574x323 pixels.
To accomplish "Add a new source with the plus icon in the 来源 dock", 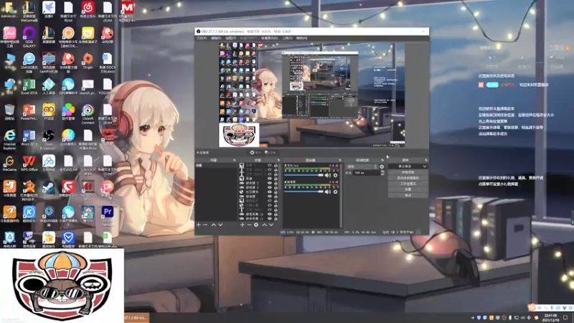I will pyautogui.click(x=242, y=225).
